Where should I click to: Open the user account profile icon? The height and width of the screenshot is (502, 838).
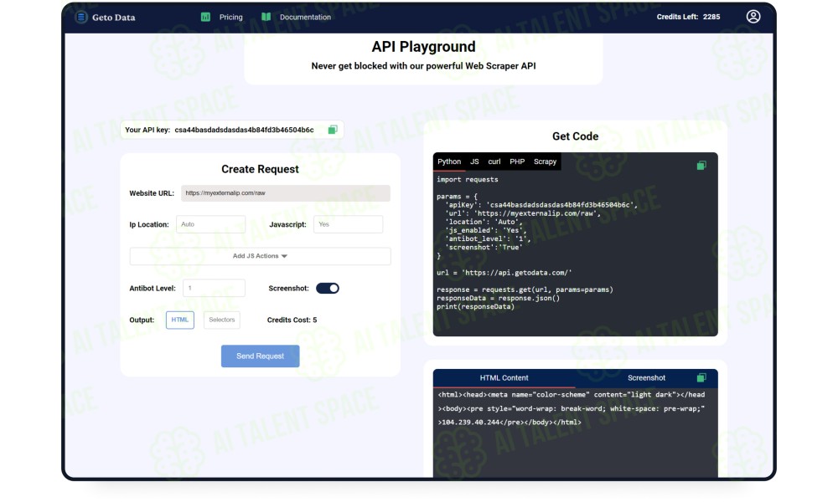click(x=753, y=17)
